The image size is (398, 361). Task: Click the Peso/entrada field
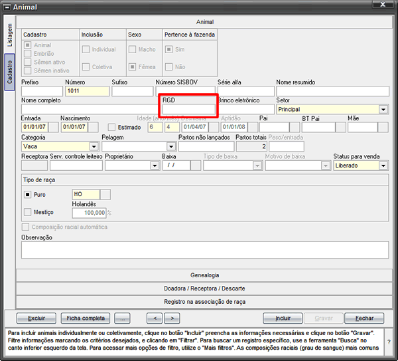point(287,146)
